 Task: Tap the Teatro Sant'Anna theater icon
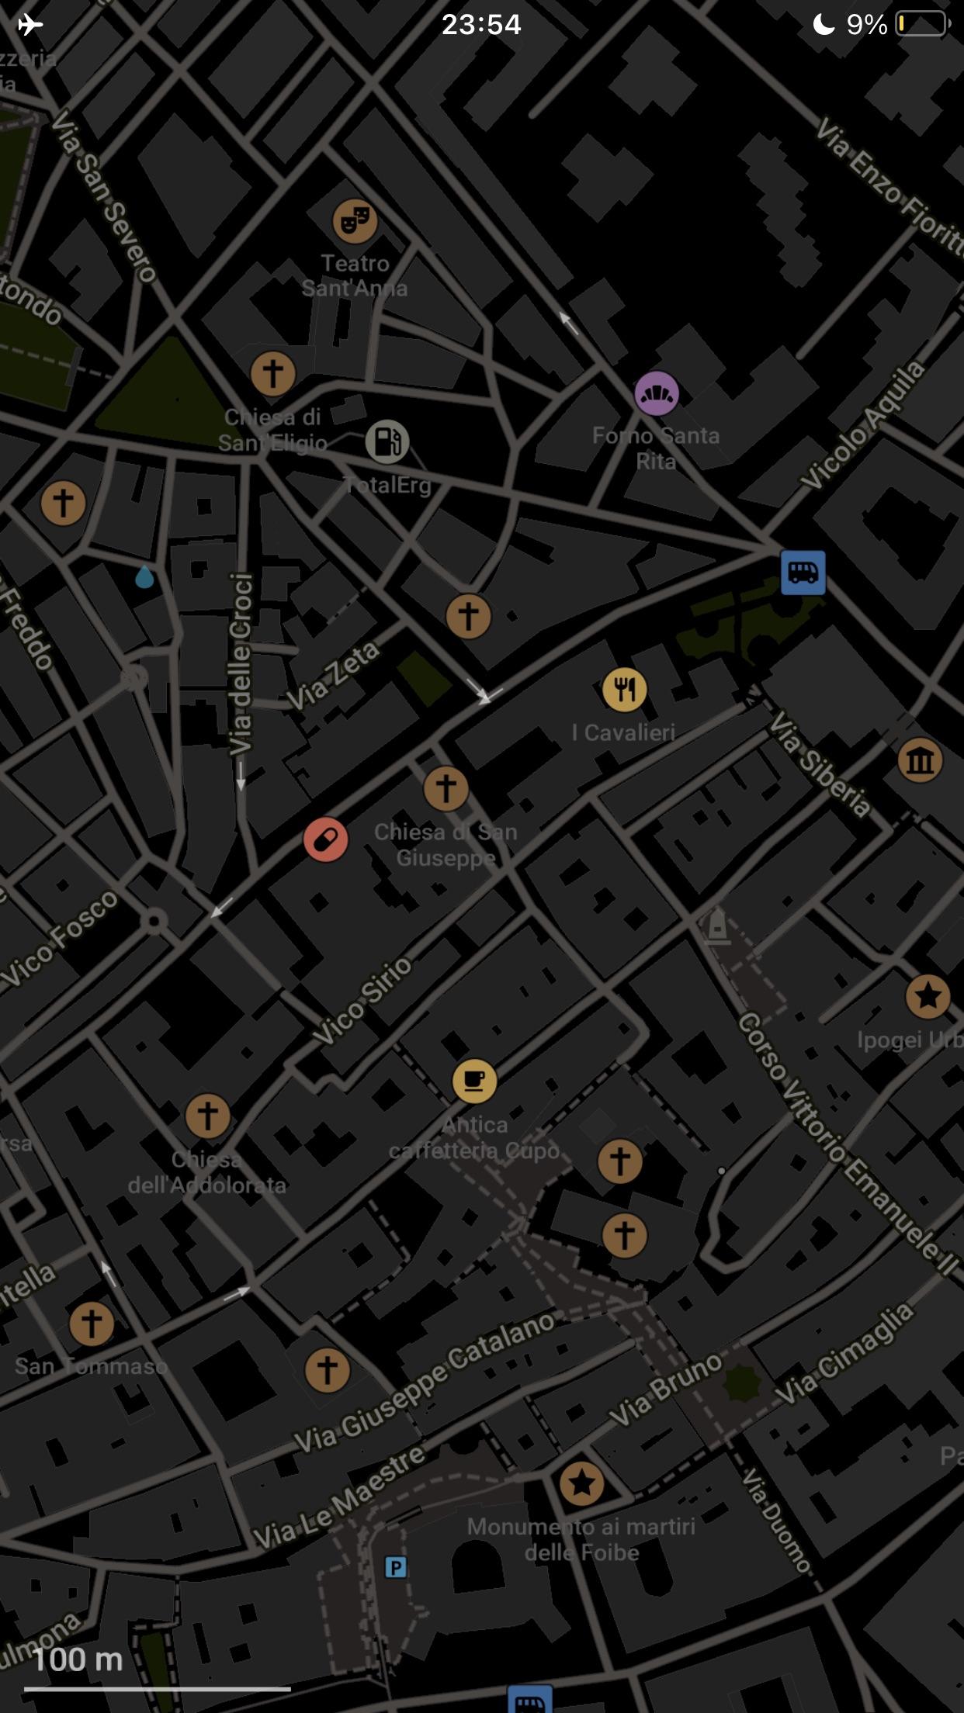click(x=355, y=221)
